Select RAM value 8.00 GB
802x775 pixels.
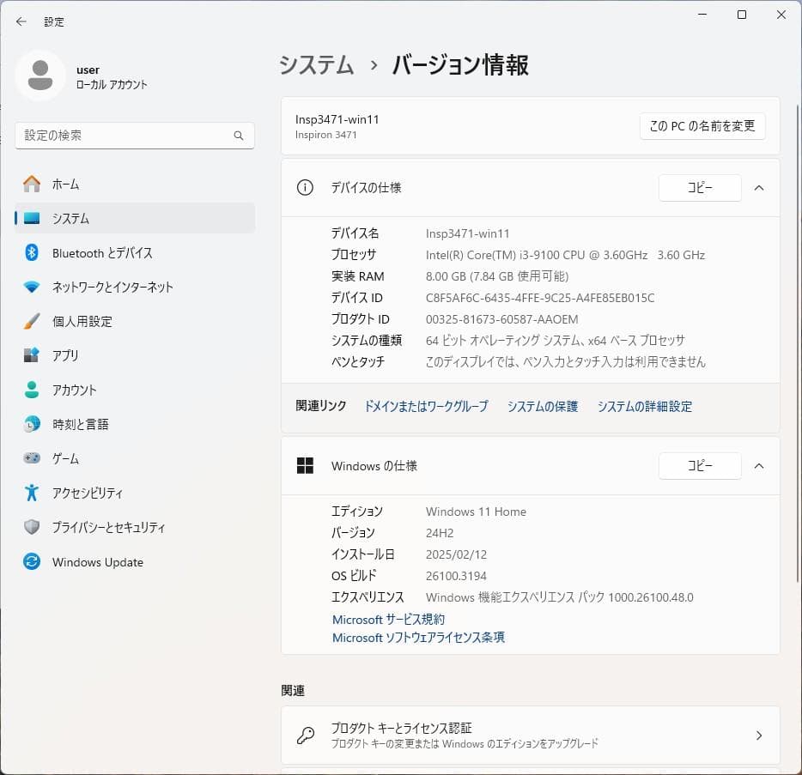[x=446, y=276]
